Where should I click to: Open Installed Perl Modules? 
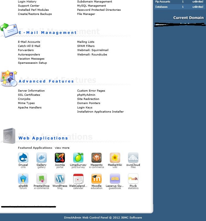33,10
